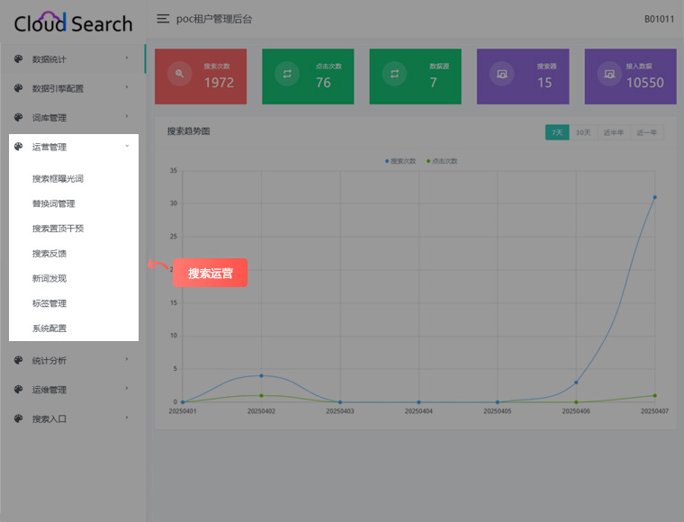Toggle the 搜索次数 legend series
The width and height of the screenshot is (684, 522).
(400, 161)
